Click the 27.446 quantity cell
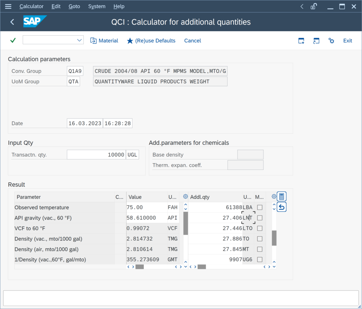 coord(215,228)
